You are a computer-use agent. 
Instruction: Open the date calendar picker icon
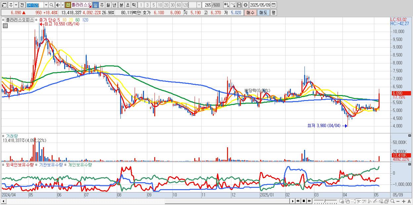point(273,5)
